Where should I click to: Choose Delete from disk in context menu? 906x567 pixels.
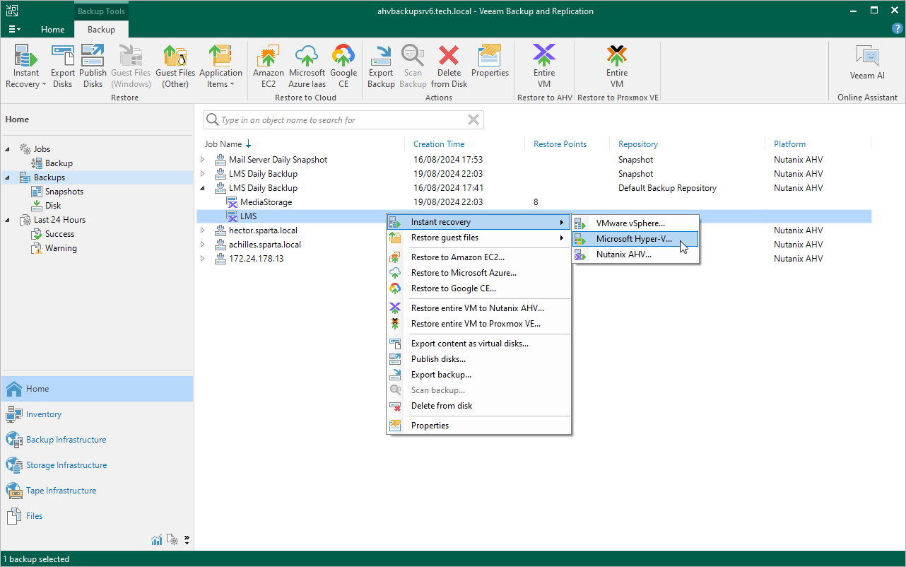tap(478, 406)
